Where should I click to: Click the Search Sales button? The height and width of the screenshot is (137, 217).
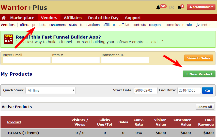[x=199, y=58]
